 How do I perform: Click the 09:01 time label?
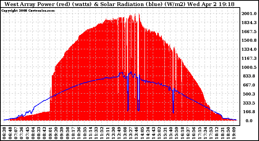pos(50,133)
